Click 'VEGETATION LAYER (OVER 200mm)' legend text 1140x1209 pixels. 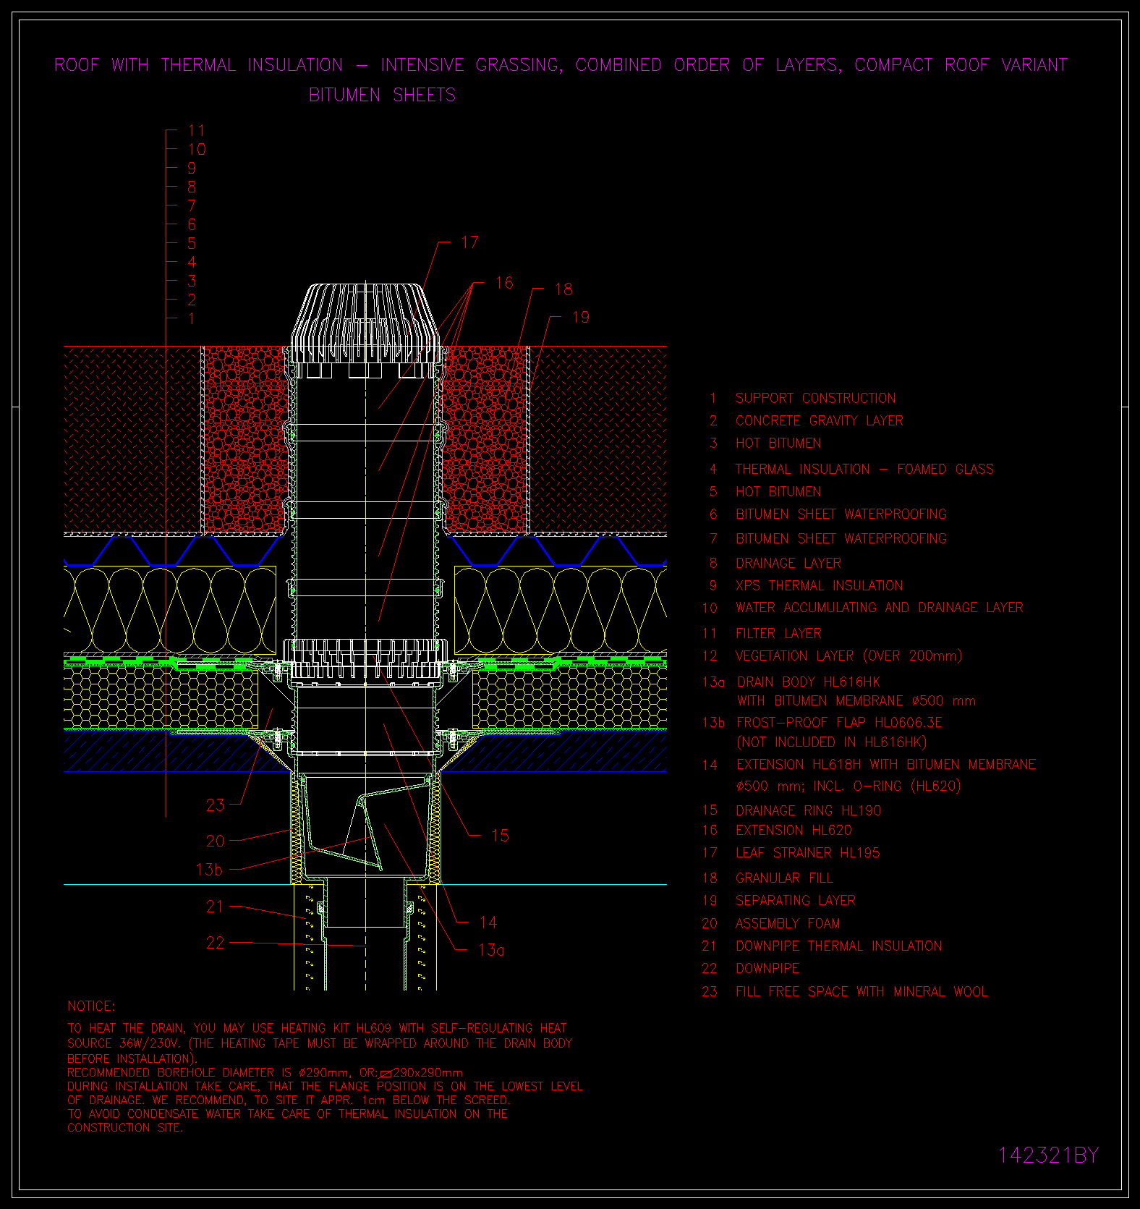tap(849, 656)
